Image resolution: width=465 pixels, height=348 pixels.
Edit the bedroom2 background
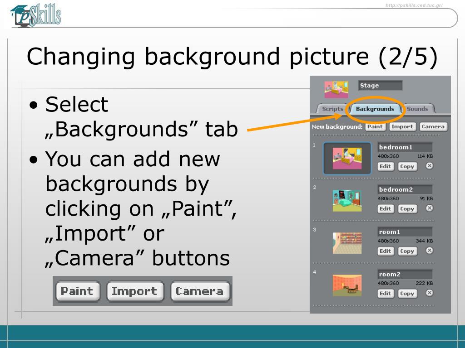pyautogui.click(x=386, y=208)
